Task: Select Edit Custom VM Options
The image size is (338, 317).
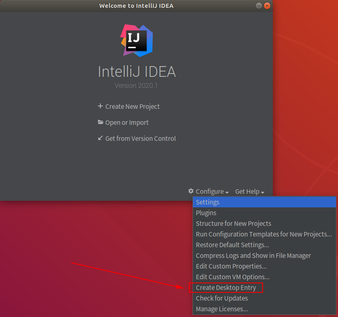Action: [233, 277]
